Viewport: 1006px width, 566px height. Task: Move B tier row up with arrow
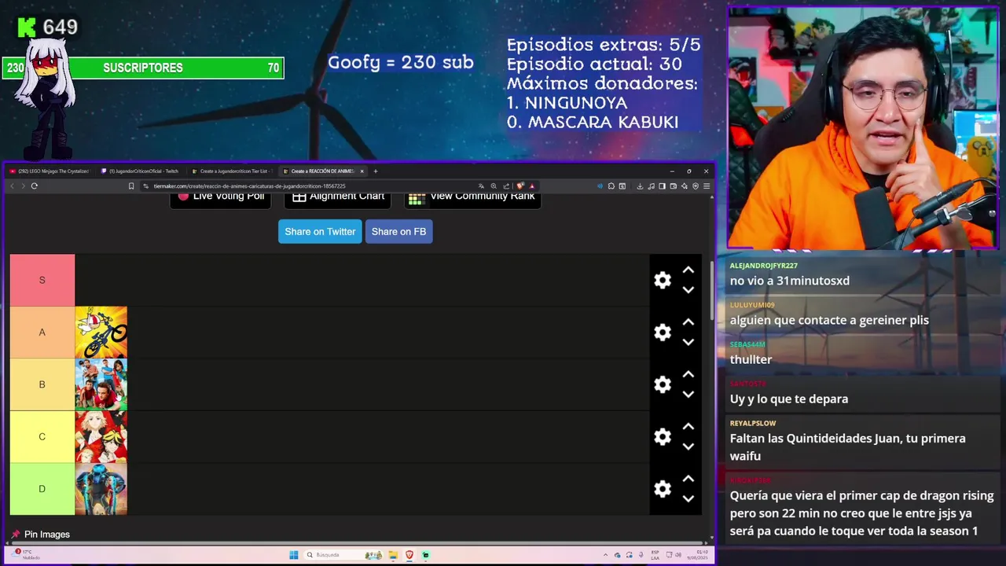[688, 374]
